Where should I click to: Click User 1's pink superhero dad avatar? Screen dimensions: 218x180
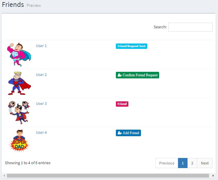point(19,55)
